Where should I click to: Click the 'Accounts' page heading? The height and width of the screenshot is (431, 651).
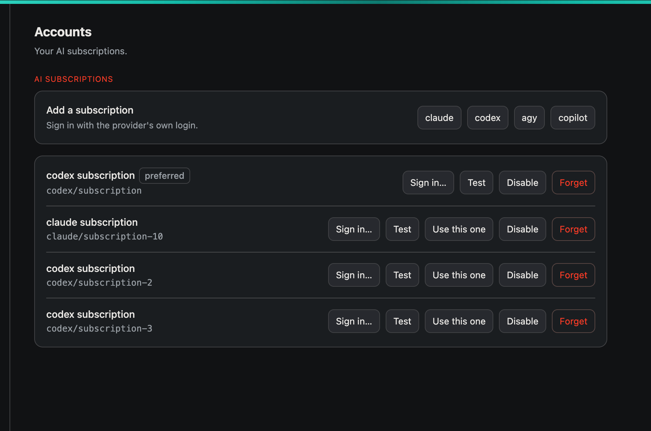tap(63, 32)
